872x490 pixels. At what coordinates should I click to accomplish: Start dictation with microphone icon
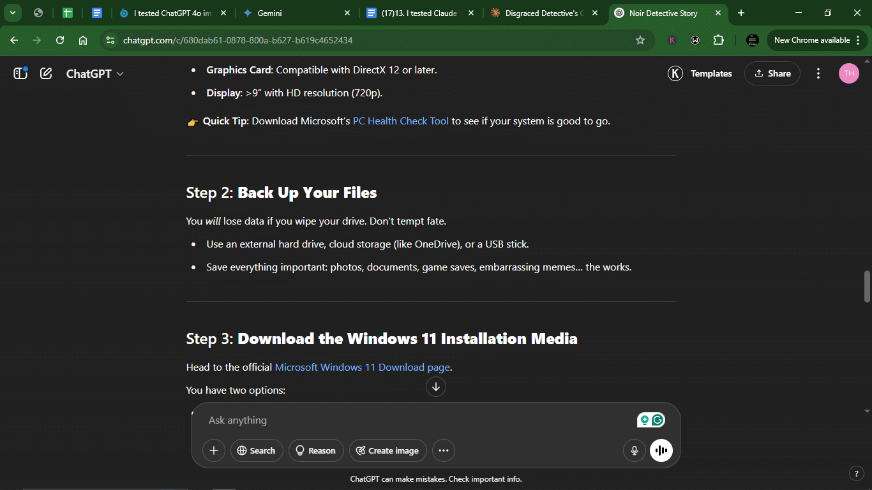[x=635, y=450]
